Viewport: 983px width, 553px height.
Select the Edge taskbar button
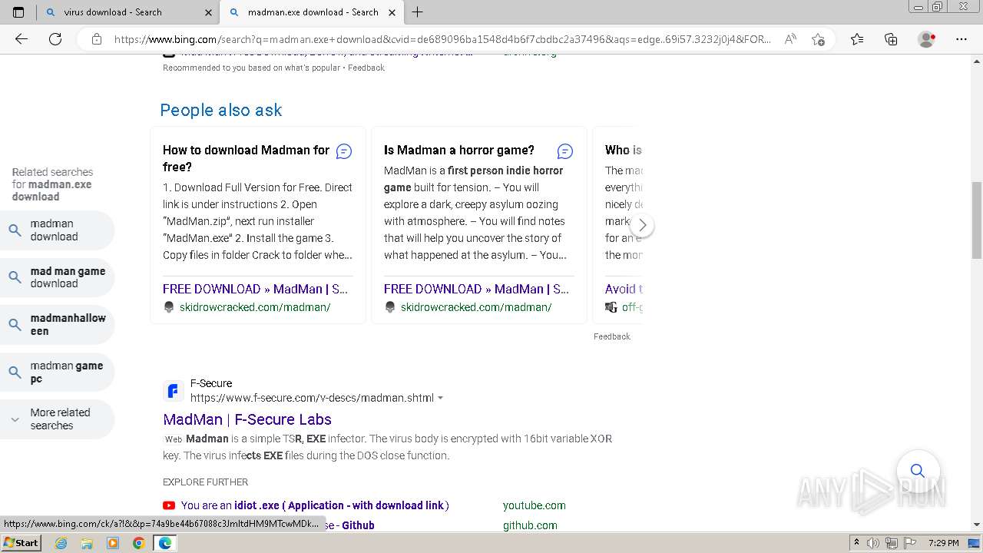(164, 543)
